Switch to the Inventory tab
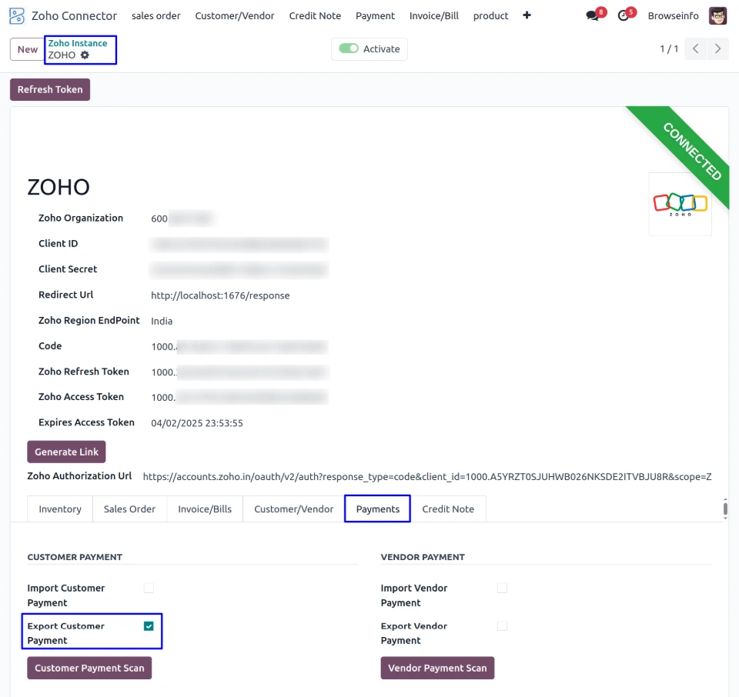 tap(60, 509)
